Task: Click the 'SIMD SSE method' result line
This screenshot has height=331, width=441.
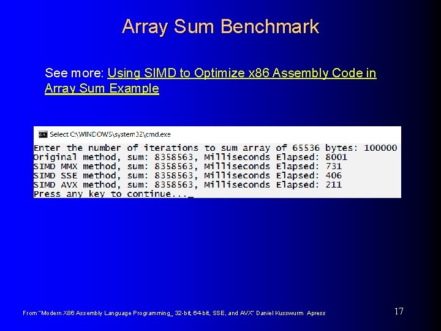Action: tap(187, 176)
